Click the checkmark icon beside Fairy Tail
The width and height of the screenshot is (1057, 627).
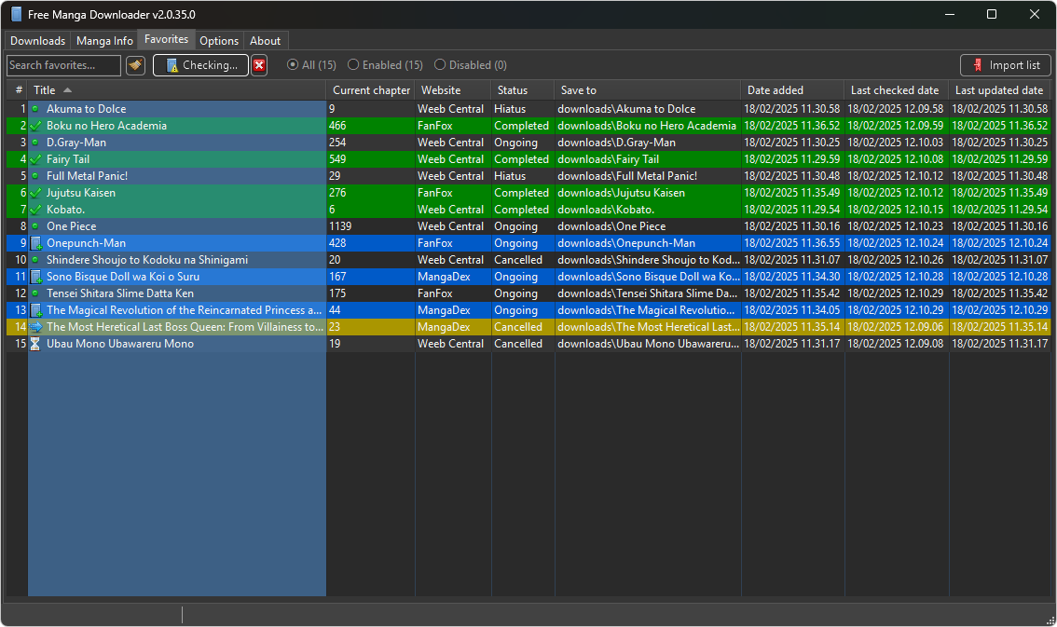(x=35, y=159)
